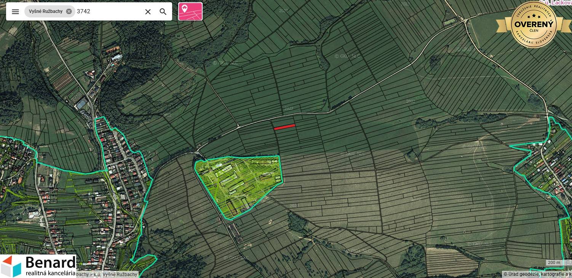Open the pink cadastral map layer button
Image resolution: width=572 pixels, height=278 pixels.
point(190,11)
